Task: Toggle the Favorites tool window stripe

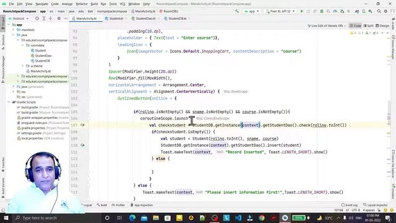Action: [2, 164]
